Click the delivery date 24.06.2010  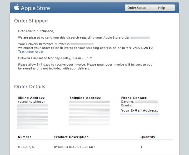143,48
